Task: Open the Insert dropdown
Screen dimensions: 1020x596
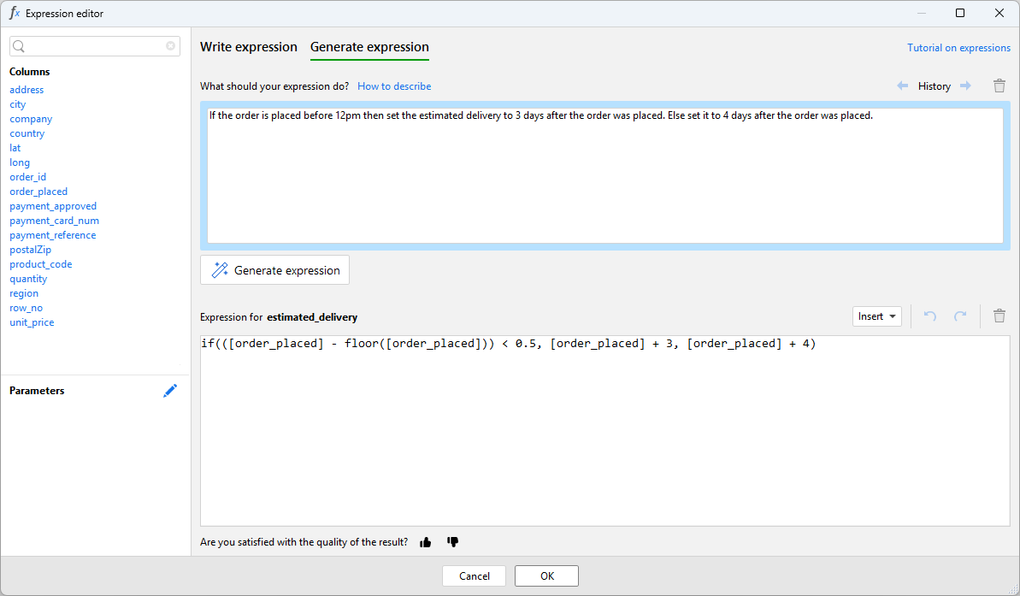Action: tap(876, 316)
